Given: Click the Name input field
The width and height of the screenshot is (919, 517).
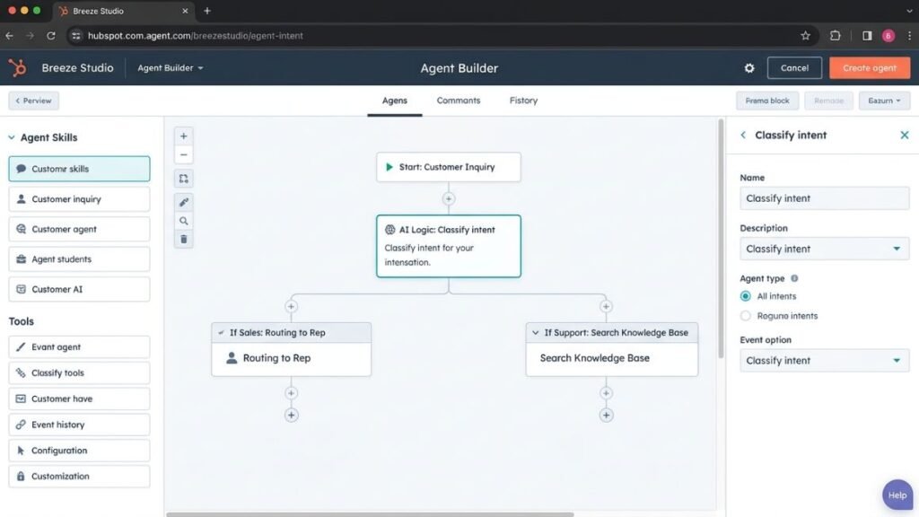Looking at the screenshot, I should (824, 198).
